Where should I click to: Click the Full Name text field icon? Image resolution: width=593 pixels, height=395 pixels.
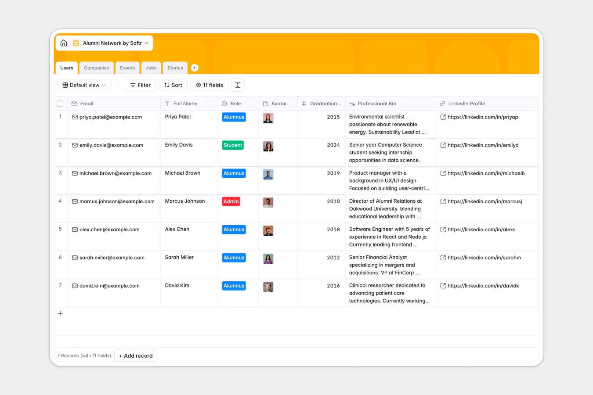(x=167, y=103)
